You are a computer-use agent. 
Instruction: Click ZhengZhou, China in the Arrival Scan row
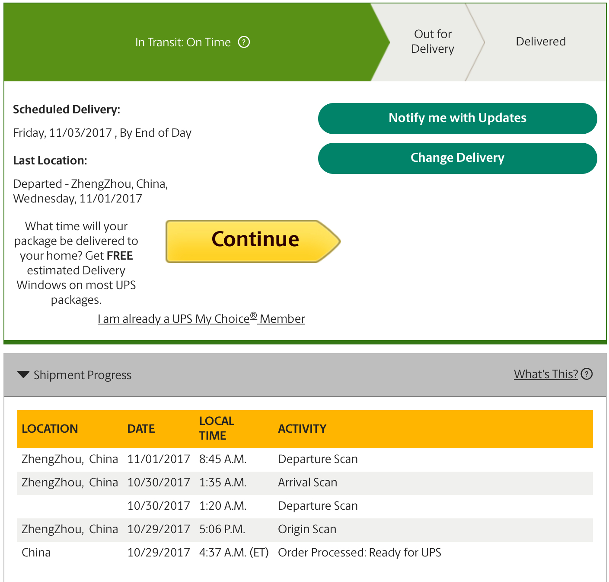click(x=70, y=482)
